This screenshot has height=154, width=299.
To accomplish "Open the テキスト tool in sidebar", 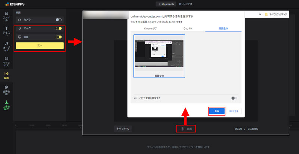I will pyautogui.click(x=6, y=31).
